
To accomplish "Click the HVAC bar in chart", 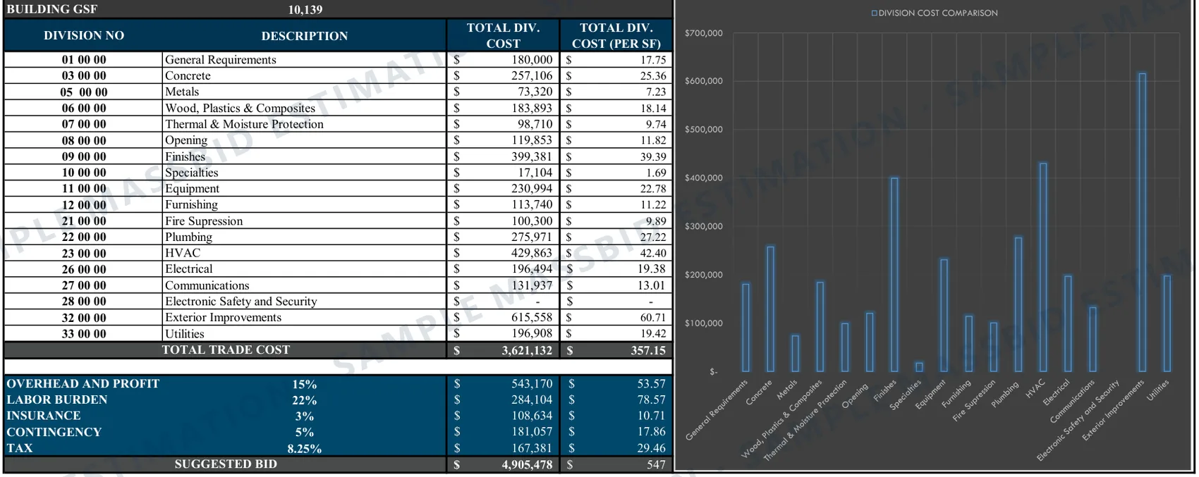I will [1043, 268].
